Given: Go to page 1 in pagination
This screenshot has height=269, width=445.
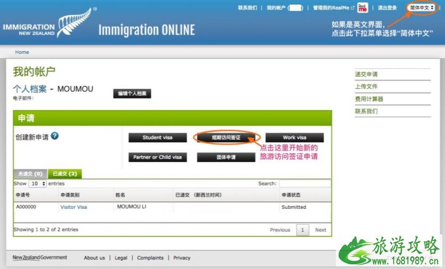Looking at the screenshot, I should pos(302,230).
